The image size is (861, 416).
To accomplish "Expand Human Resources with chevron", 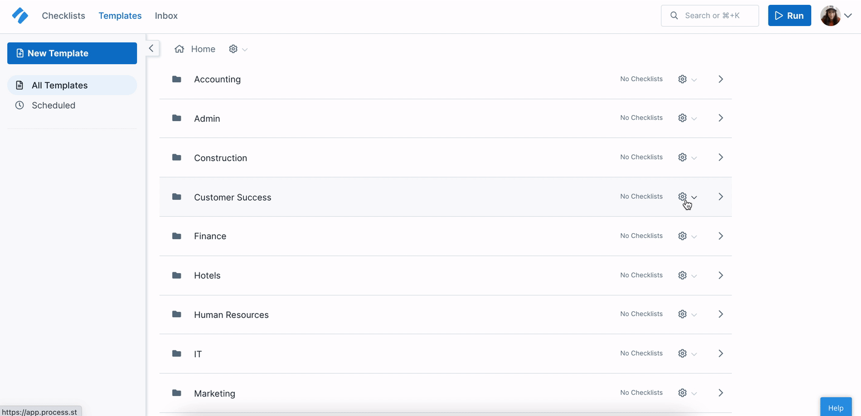I will 721,314.
